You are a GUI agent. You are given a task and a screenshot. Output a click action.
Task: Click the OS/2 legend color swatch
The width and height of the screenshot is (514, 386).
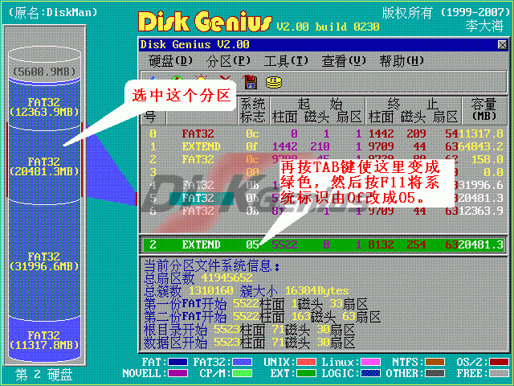(x=499, y=362)
